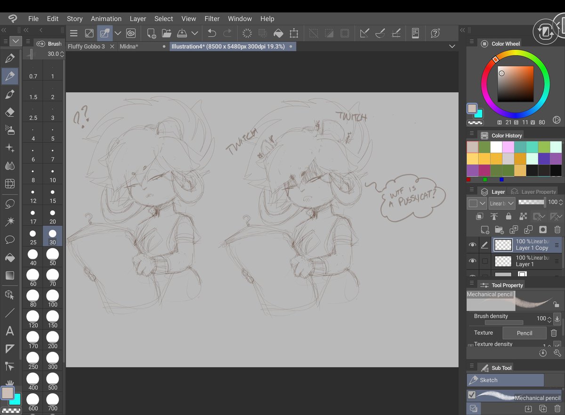
Task: Select the Pen tool in the left toolbar
Action: (9, 59)
